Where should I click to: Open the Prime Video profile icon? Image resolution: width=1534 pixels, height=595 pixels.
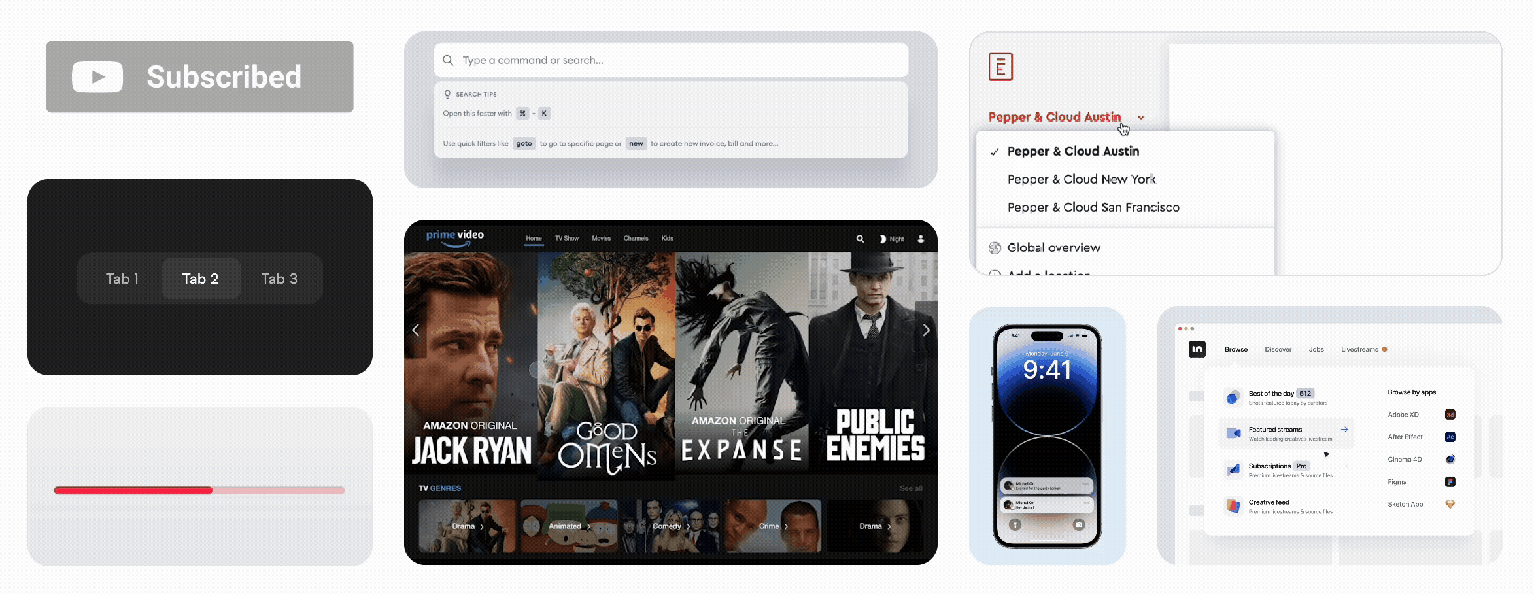pos(921,239)
